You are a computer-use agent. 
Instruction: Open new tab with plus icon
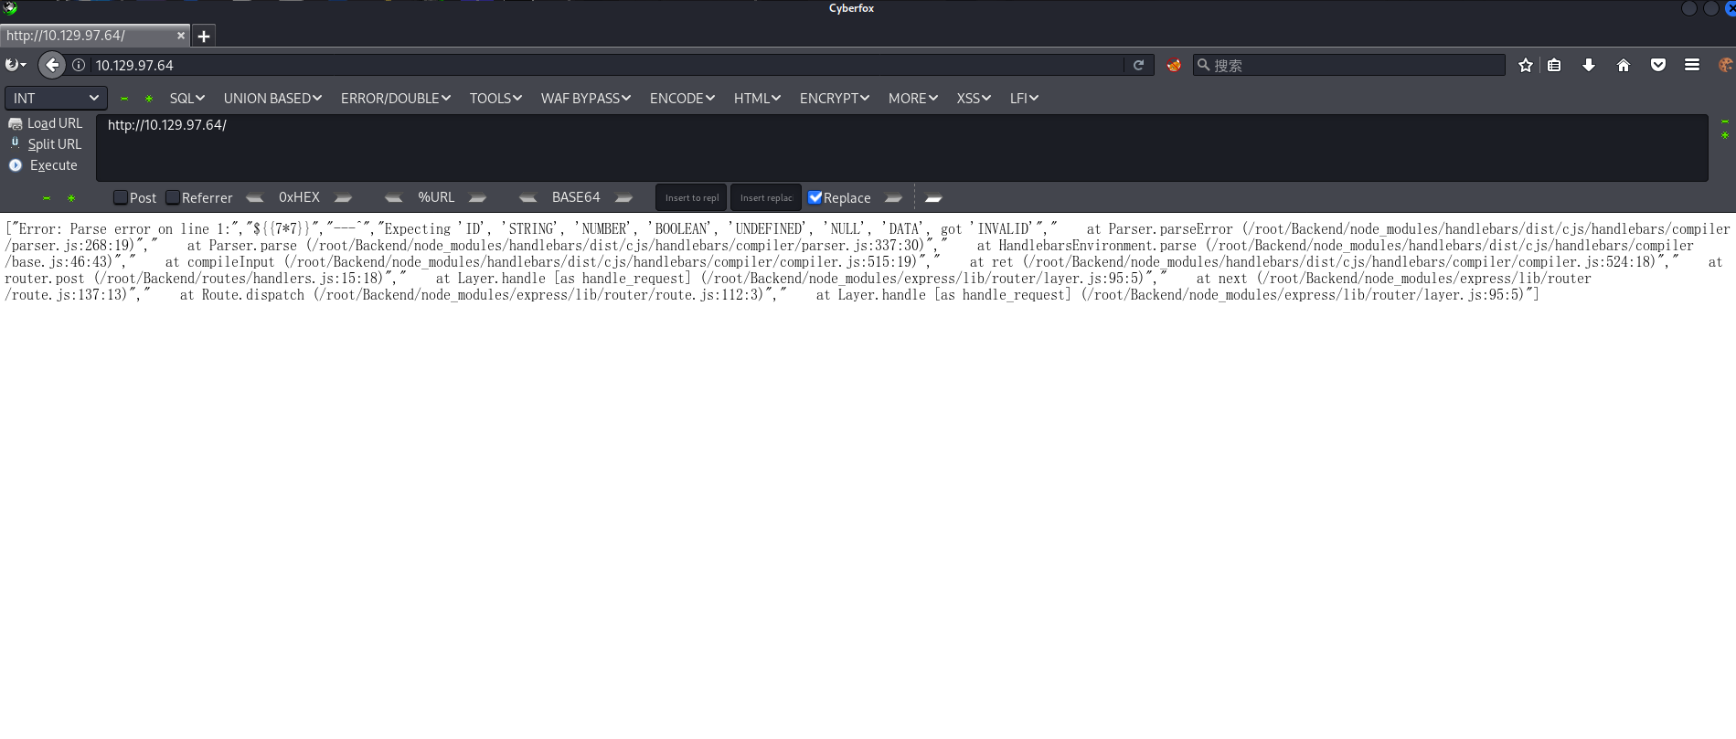click(x=204, y=37)
